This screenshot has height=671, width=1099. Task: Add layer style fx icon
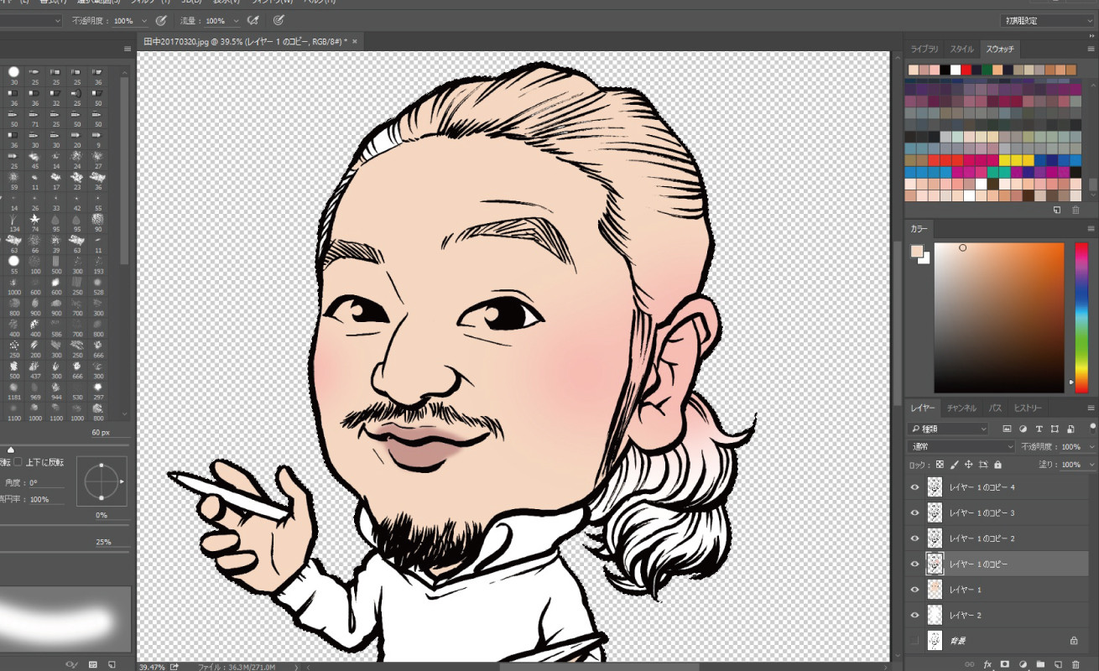[x=987, y=664]
